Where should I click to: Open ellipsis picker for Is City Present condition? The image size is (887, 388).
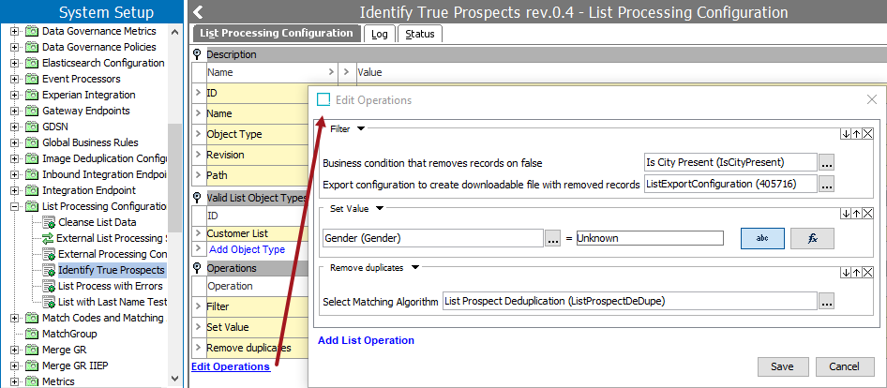(826, 162)
